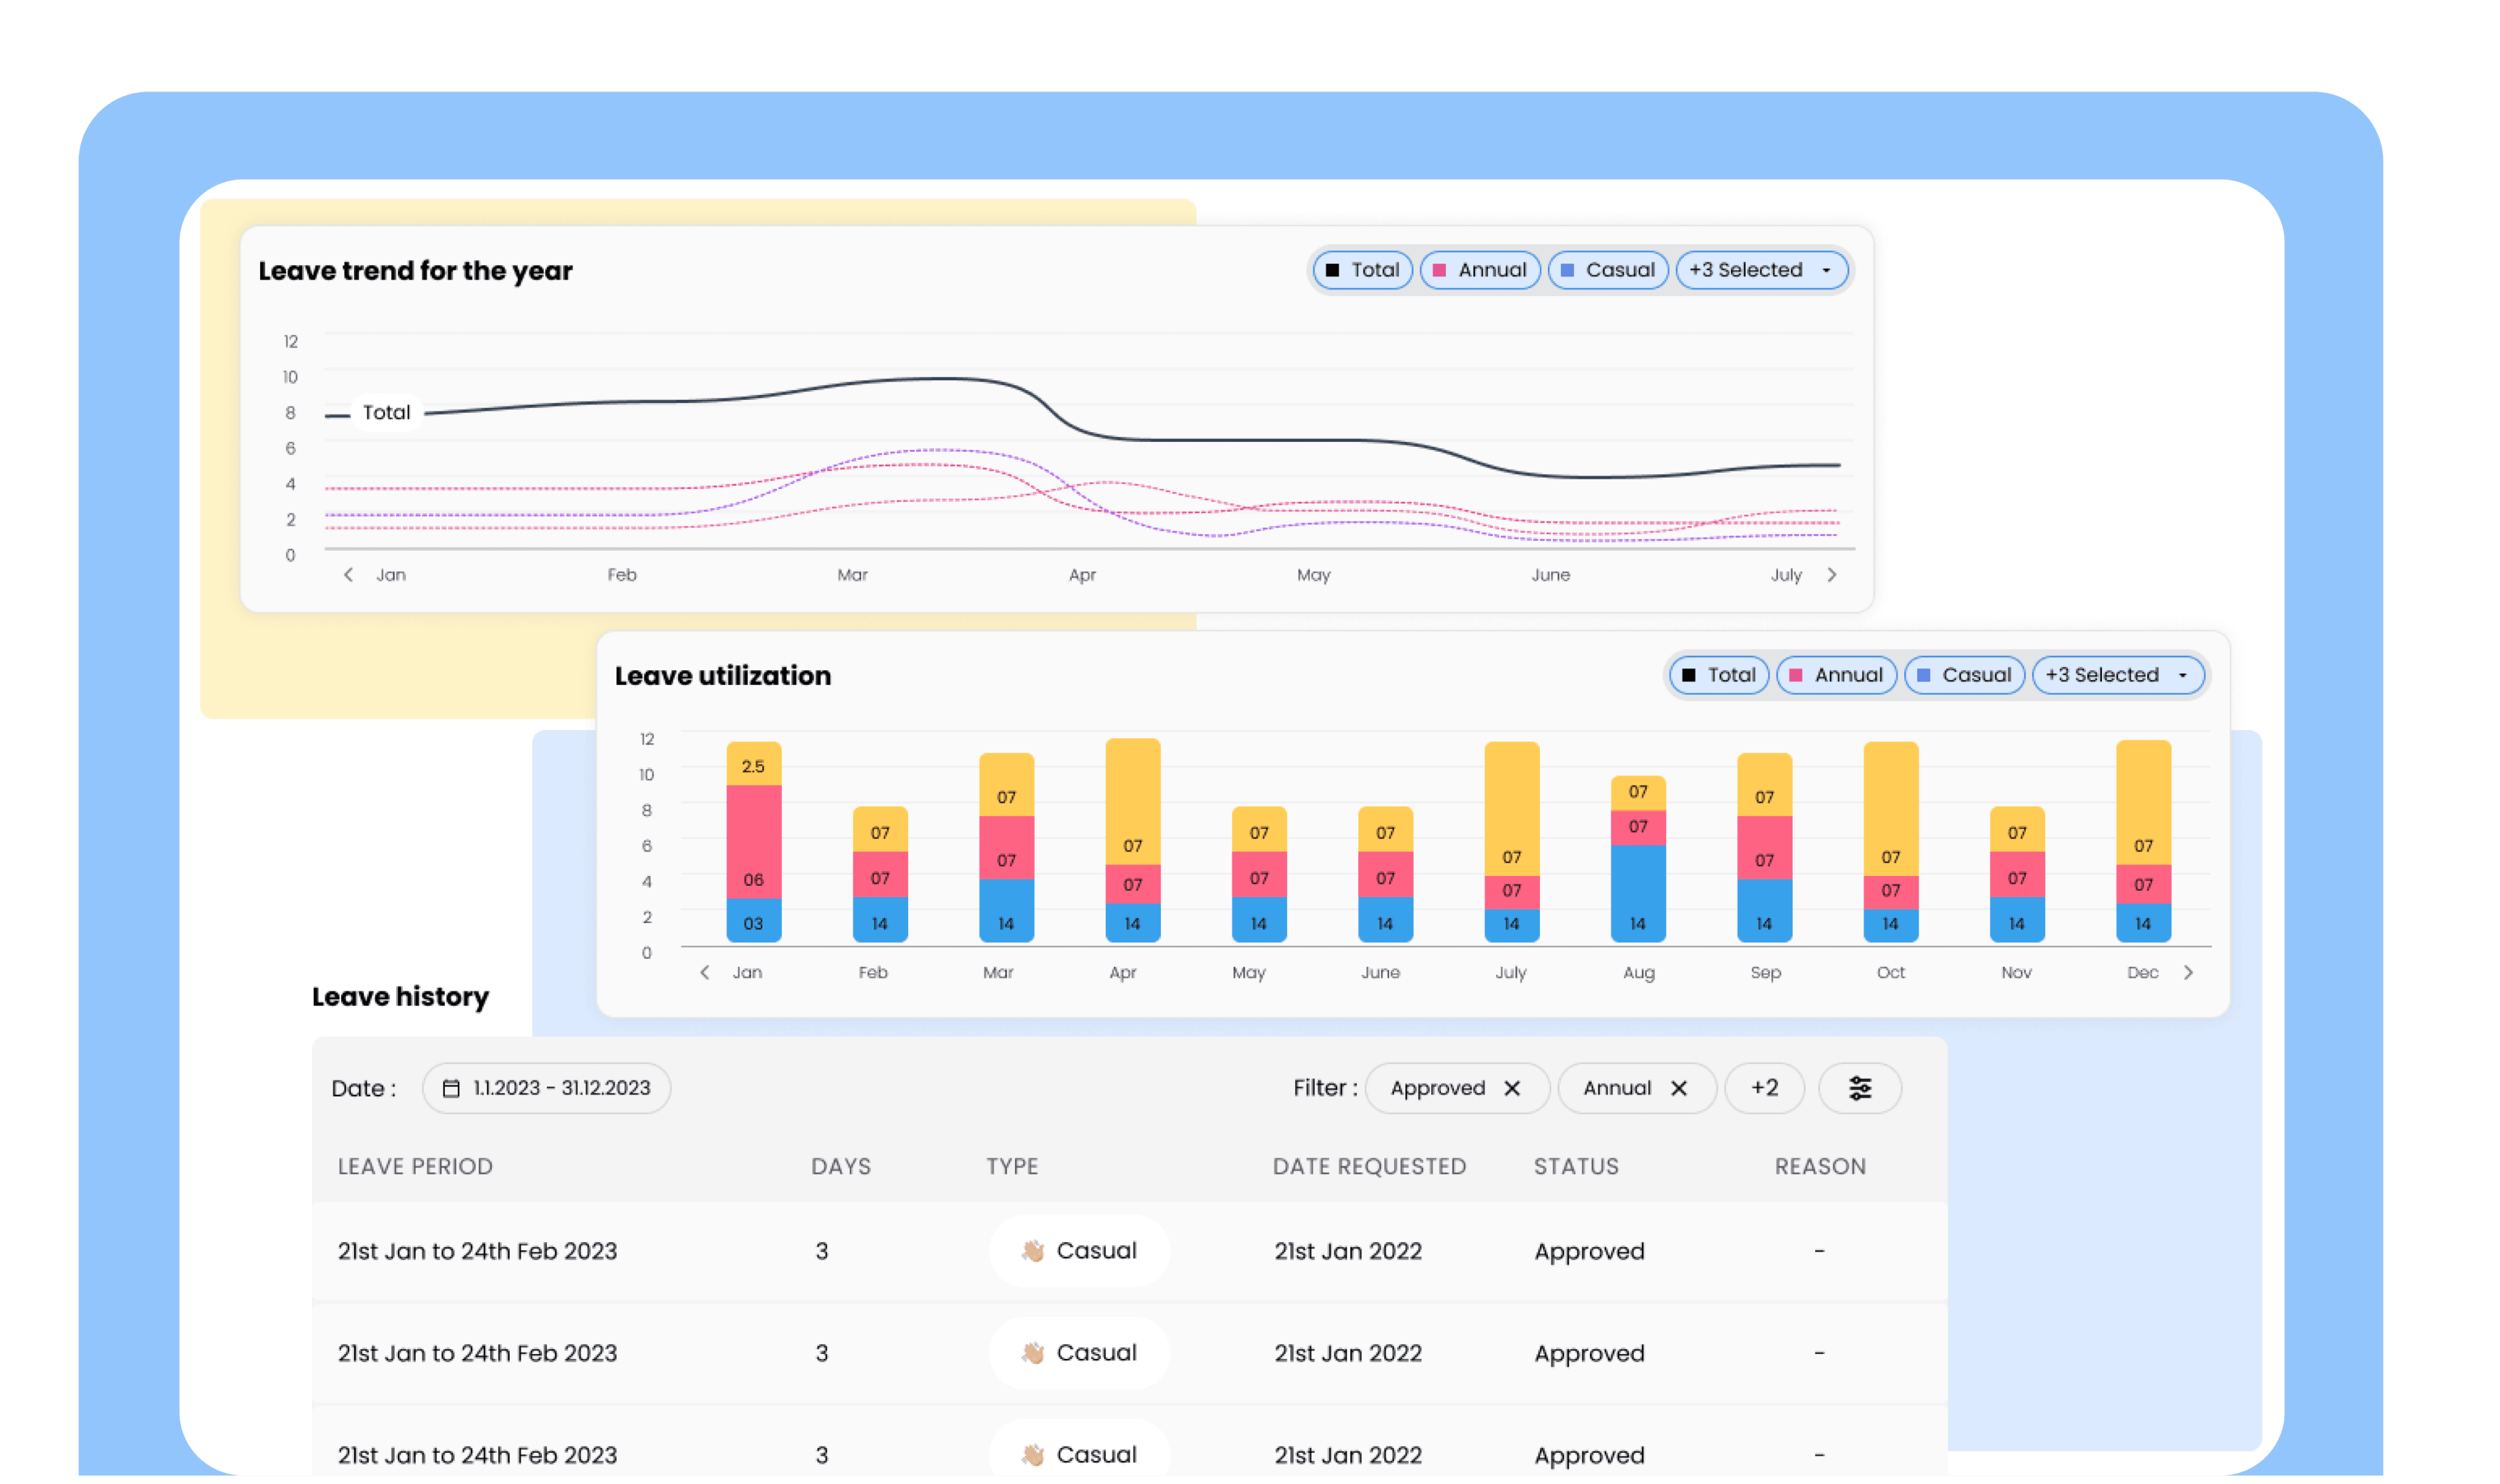Go to previous months in trend chart
This screenshot has height=1484, width=2500.
[348, 575]
